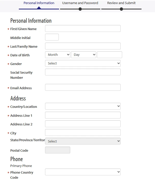155x182 pixels.
Task: Open the Phone Country Code dropdown
Action: tap(83, 172)
